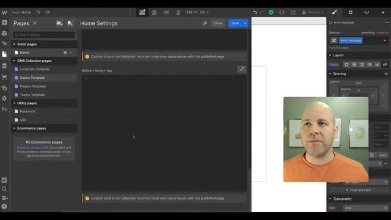Open Home page settings arrow

point(71,53)
